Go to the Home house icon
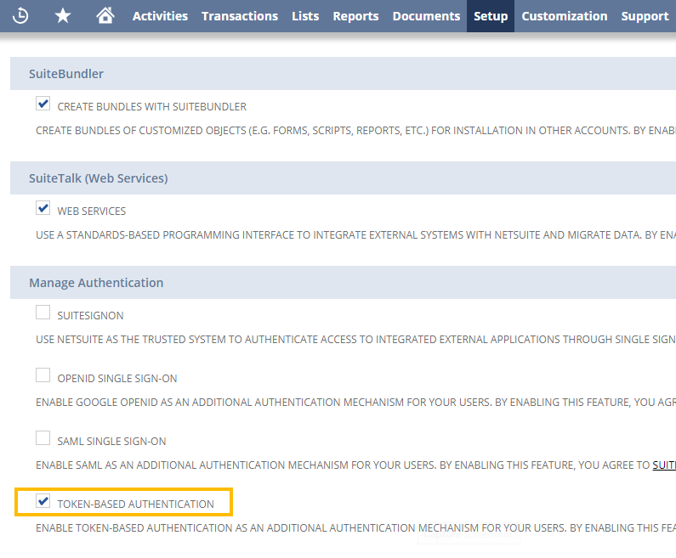 [105, 16]
